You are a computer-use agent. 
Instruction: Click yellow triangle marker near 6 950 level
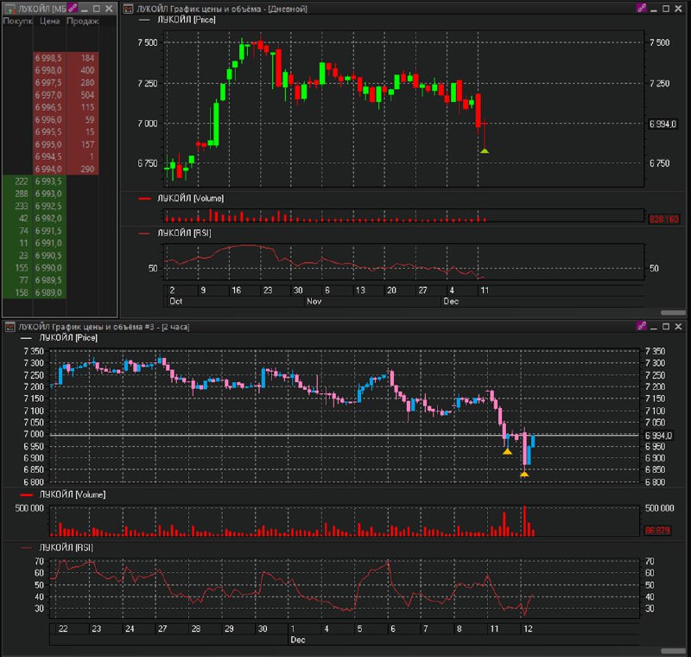pyautogui.click(x=507, y=451)
